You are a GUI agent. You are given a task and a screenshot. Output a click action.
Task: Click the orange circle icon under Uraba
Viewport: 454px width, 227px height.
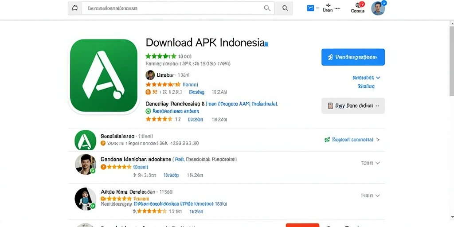[148, 92]
